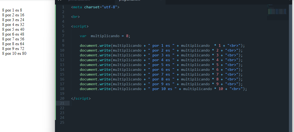Click browser output line '8 por 2 es 16'

(13, 15)
